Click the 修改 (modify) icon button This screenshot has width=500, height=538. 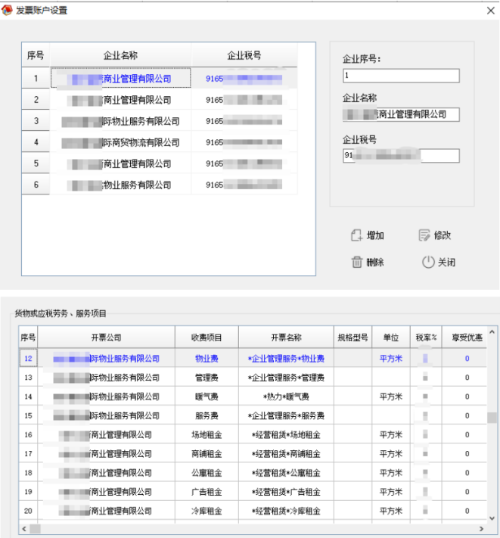coord(424,235)
